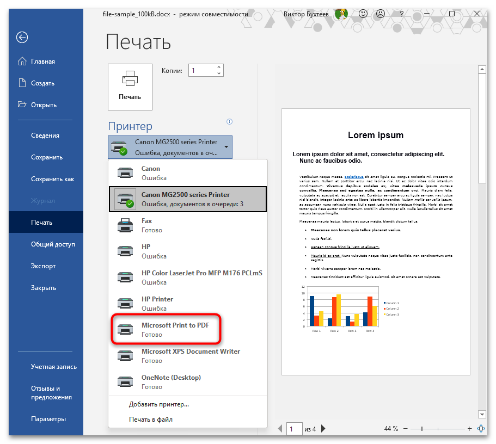Click the zoom slider handle
The height and width of the screenshot is (444, 496).
[x=421, y=429]
